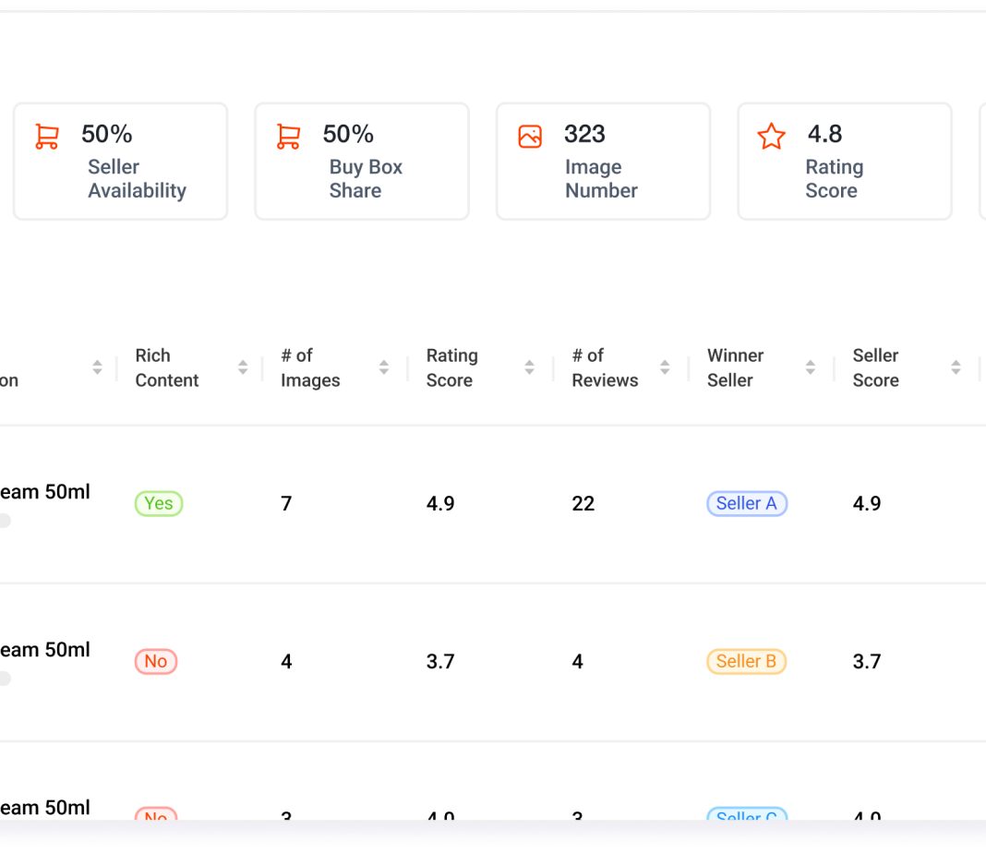
Task: Click the 22 reviews cell
Action: pyautogui.click(x=583, y=503)
